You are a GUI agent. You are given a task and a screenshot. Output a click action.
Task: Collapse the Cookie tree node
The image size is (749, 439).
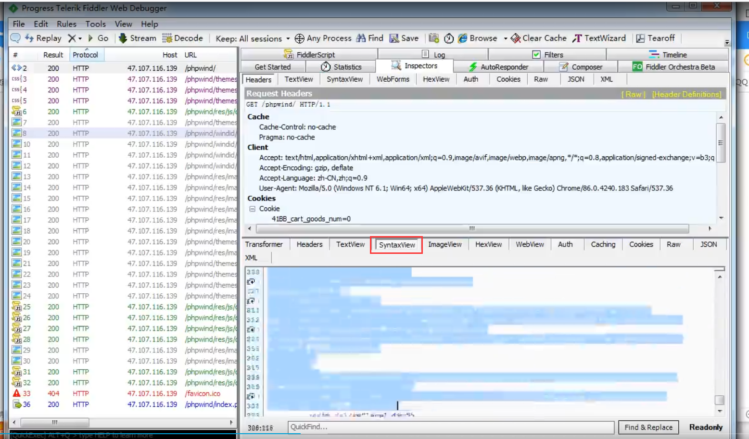pyautogui.click(x=252, y=209)
